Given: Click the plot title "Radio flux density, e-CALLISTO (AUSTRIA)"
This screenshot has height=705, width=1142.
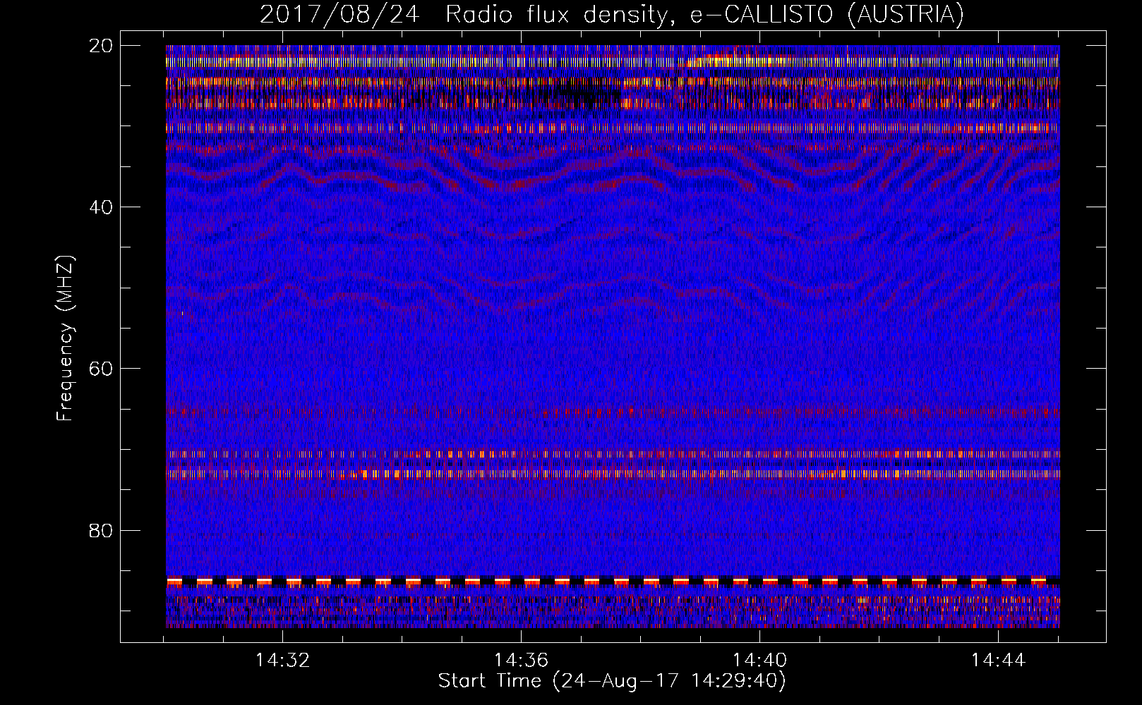Looking at the screenshot, I should (704, 14).
